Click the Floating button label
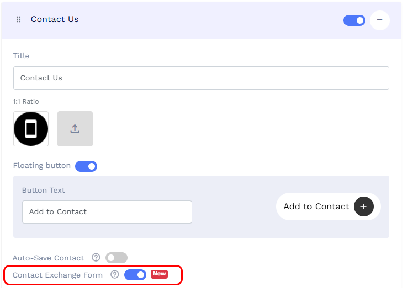Image resolution: width=403 pixels, height=288 pixels. (42, 166)
